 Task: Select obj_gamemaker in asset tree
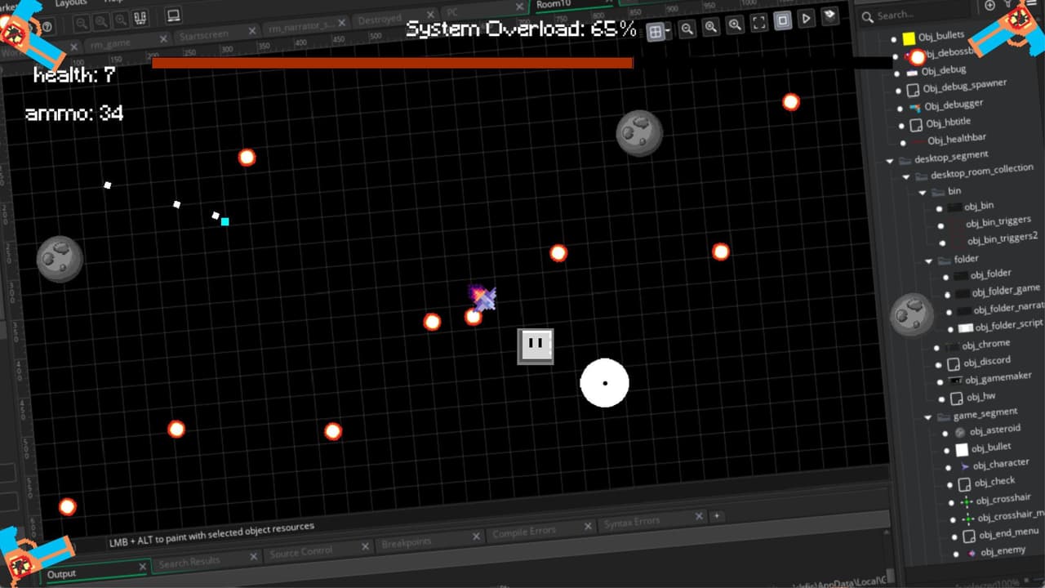(x=998, y=378)
